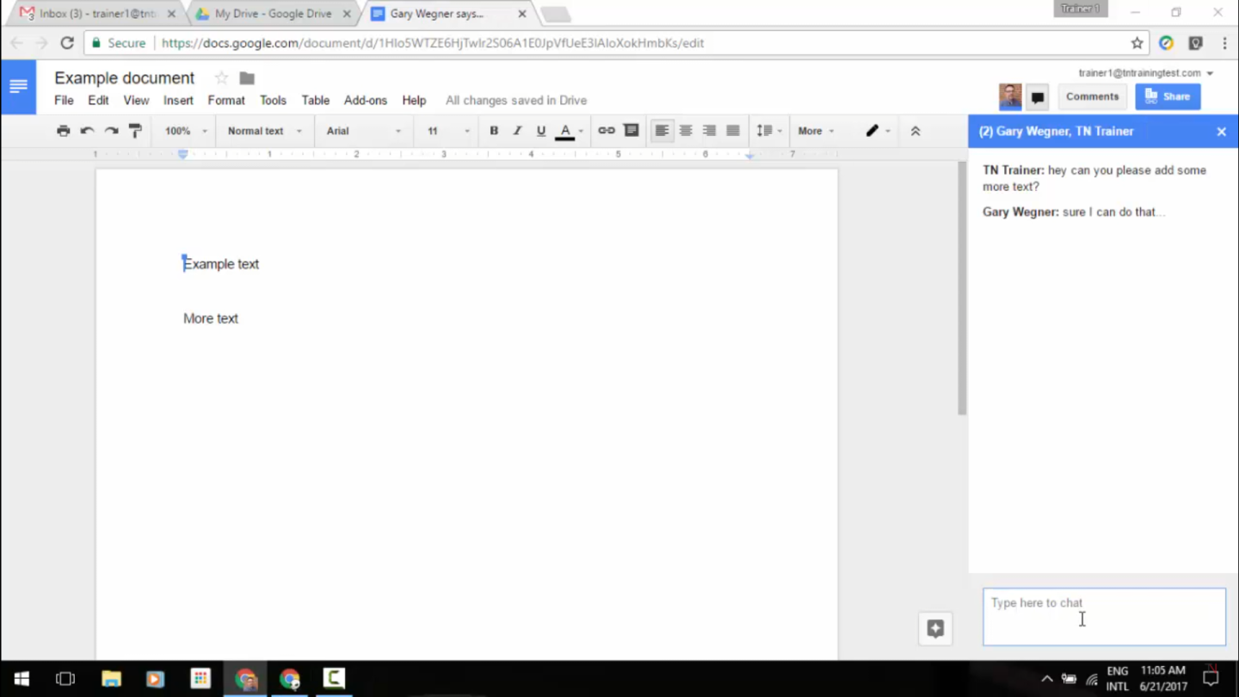Open the Insert menu

(x=178, y=101)
